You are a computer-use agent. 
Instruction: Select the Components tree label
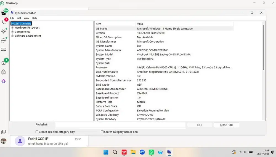(x=22, y=32)
